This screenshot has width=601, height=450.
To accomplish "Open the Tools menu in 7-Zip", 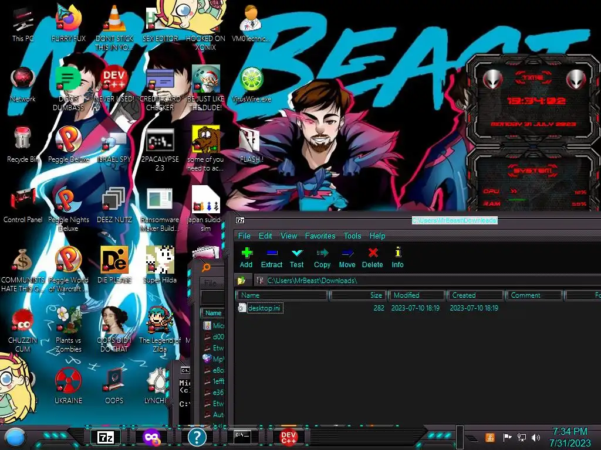I will click(352, 236).
